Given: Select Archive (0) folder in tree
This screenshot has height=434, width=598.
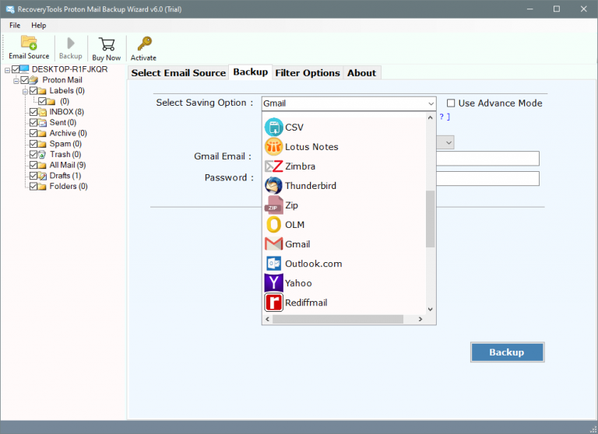Looking at the screenshot, I should click(x=69, y=133).
